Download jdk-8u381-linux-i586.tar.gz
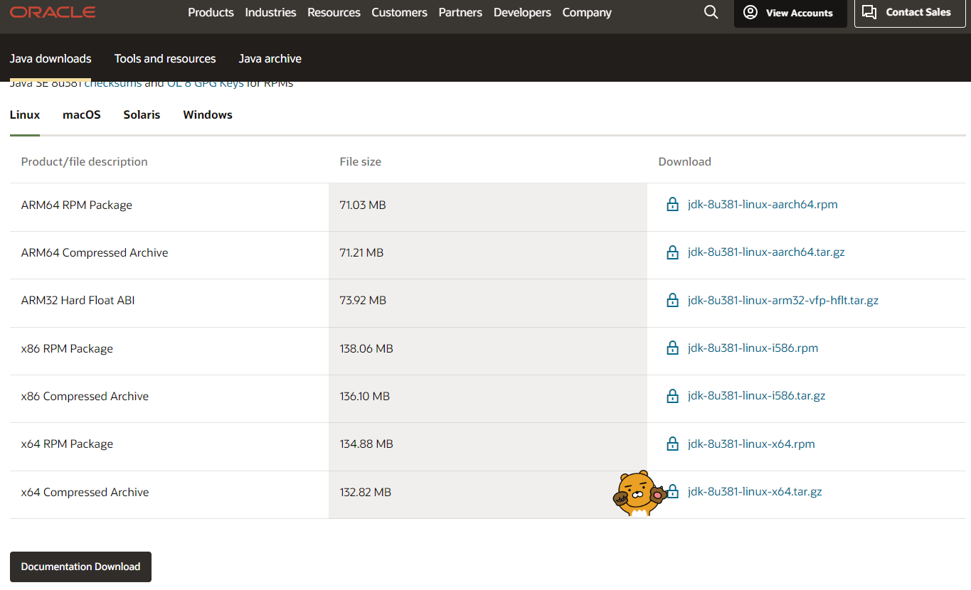 click(x=757, y=396)
